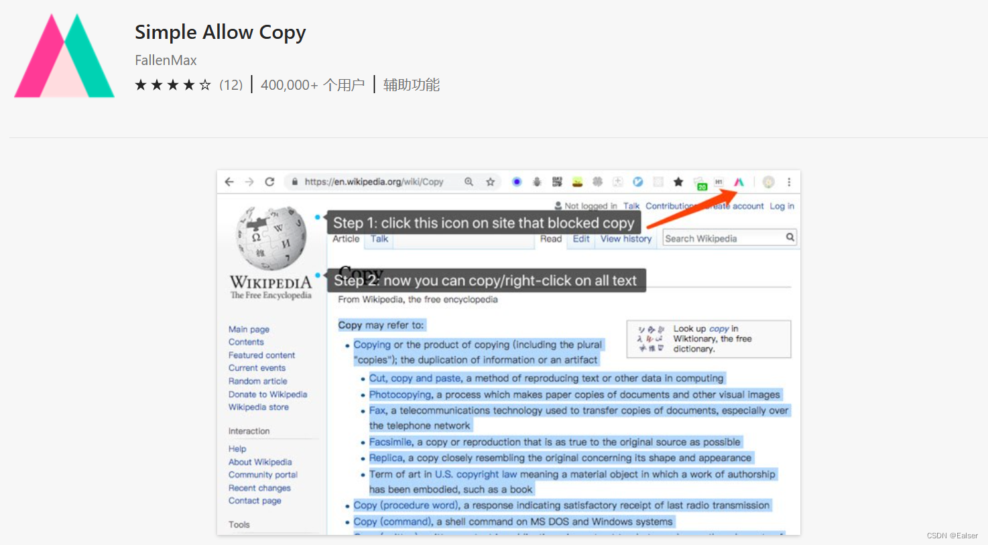Image resolution: width=988 pixels, height=545 pixels.
Task: Open the Copy (procedure word) link
Action: (x=406, y=505)
